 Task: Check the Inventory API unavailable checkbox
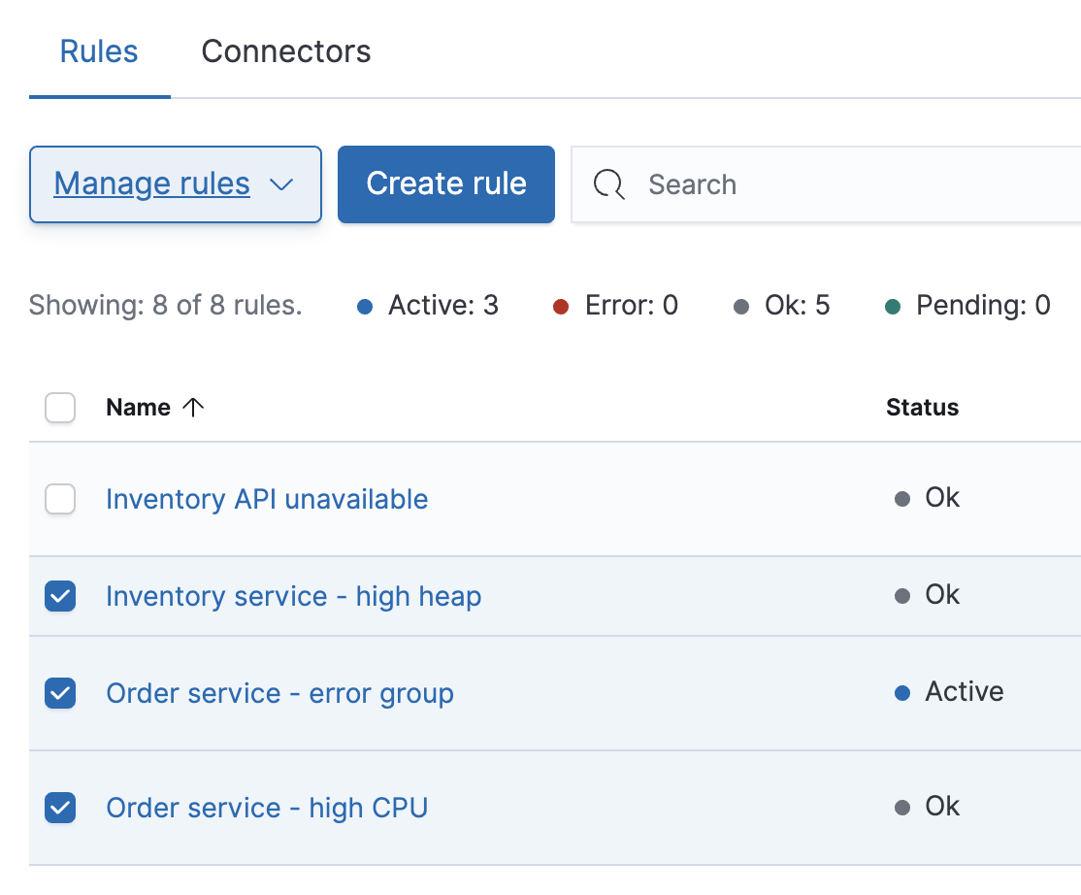[x=60, y=499]
